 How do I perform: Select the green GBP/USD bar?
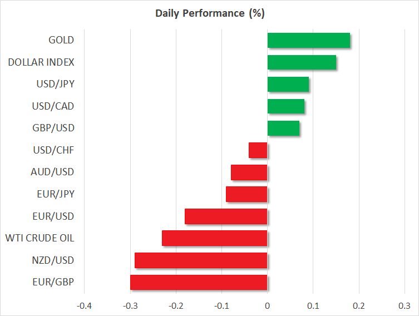pos(283,129)
